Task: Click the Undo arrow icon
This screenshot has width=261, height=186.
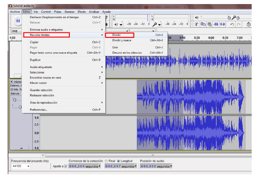Action: coord(232,24)
